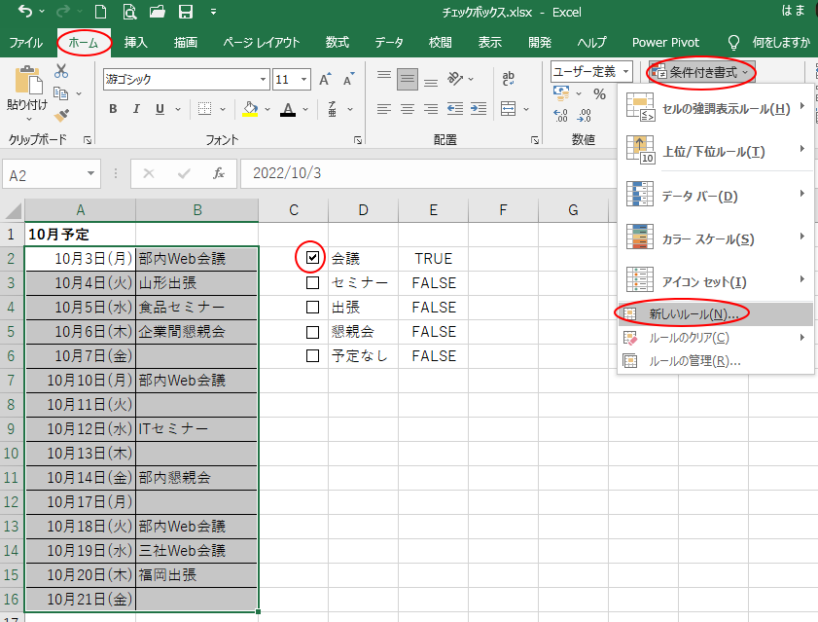Center text horizontally
Screen dimensions: 818x622
(x=408, y=109)
